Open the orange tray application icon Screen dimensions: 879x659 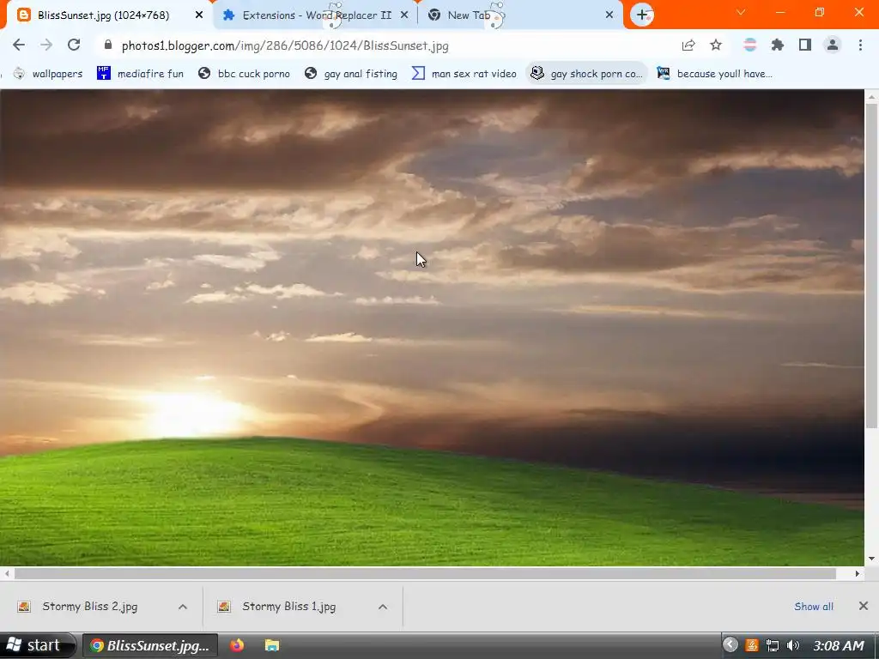tap(752, 645)
